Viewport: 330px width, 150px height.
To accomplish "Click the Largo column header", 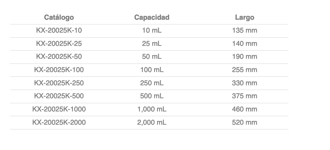I will (x=244, y=17).
